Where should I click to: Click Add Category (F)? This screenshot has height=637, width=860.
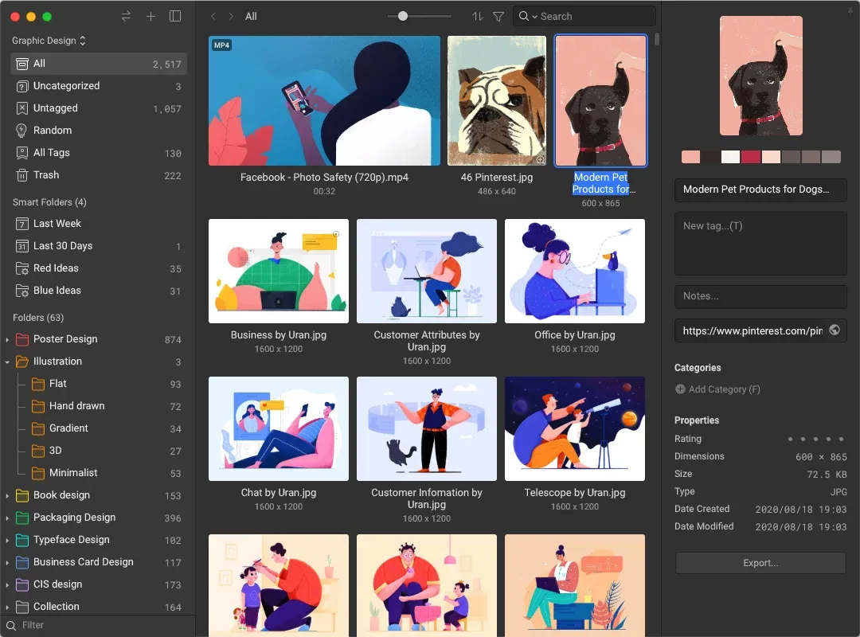point(717,389)
